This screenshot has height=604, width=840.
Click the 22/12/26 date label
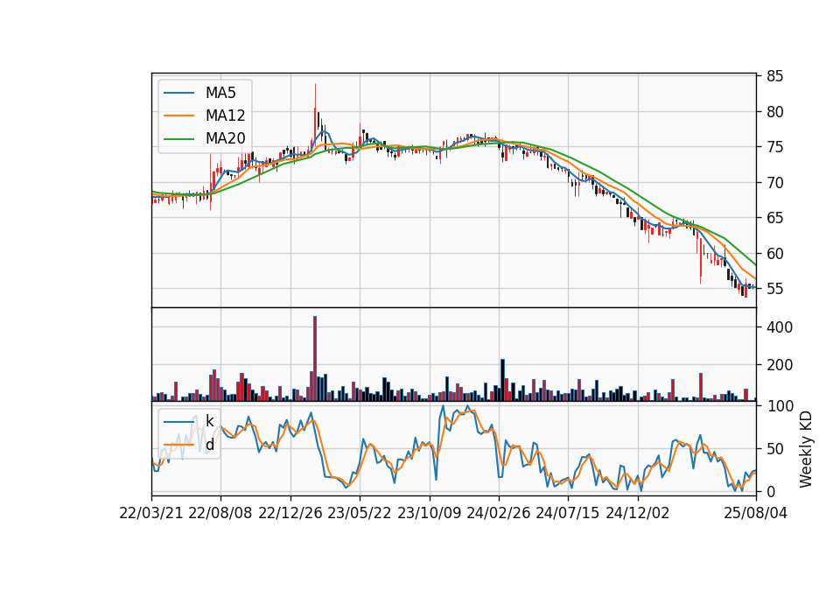290,513
